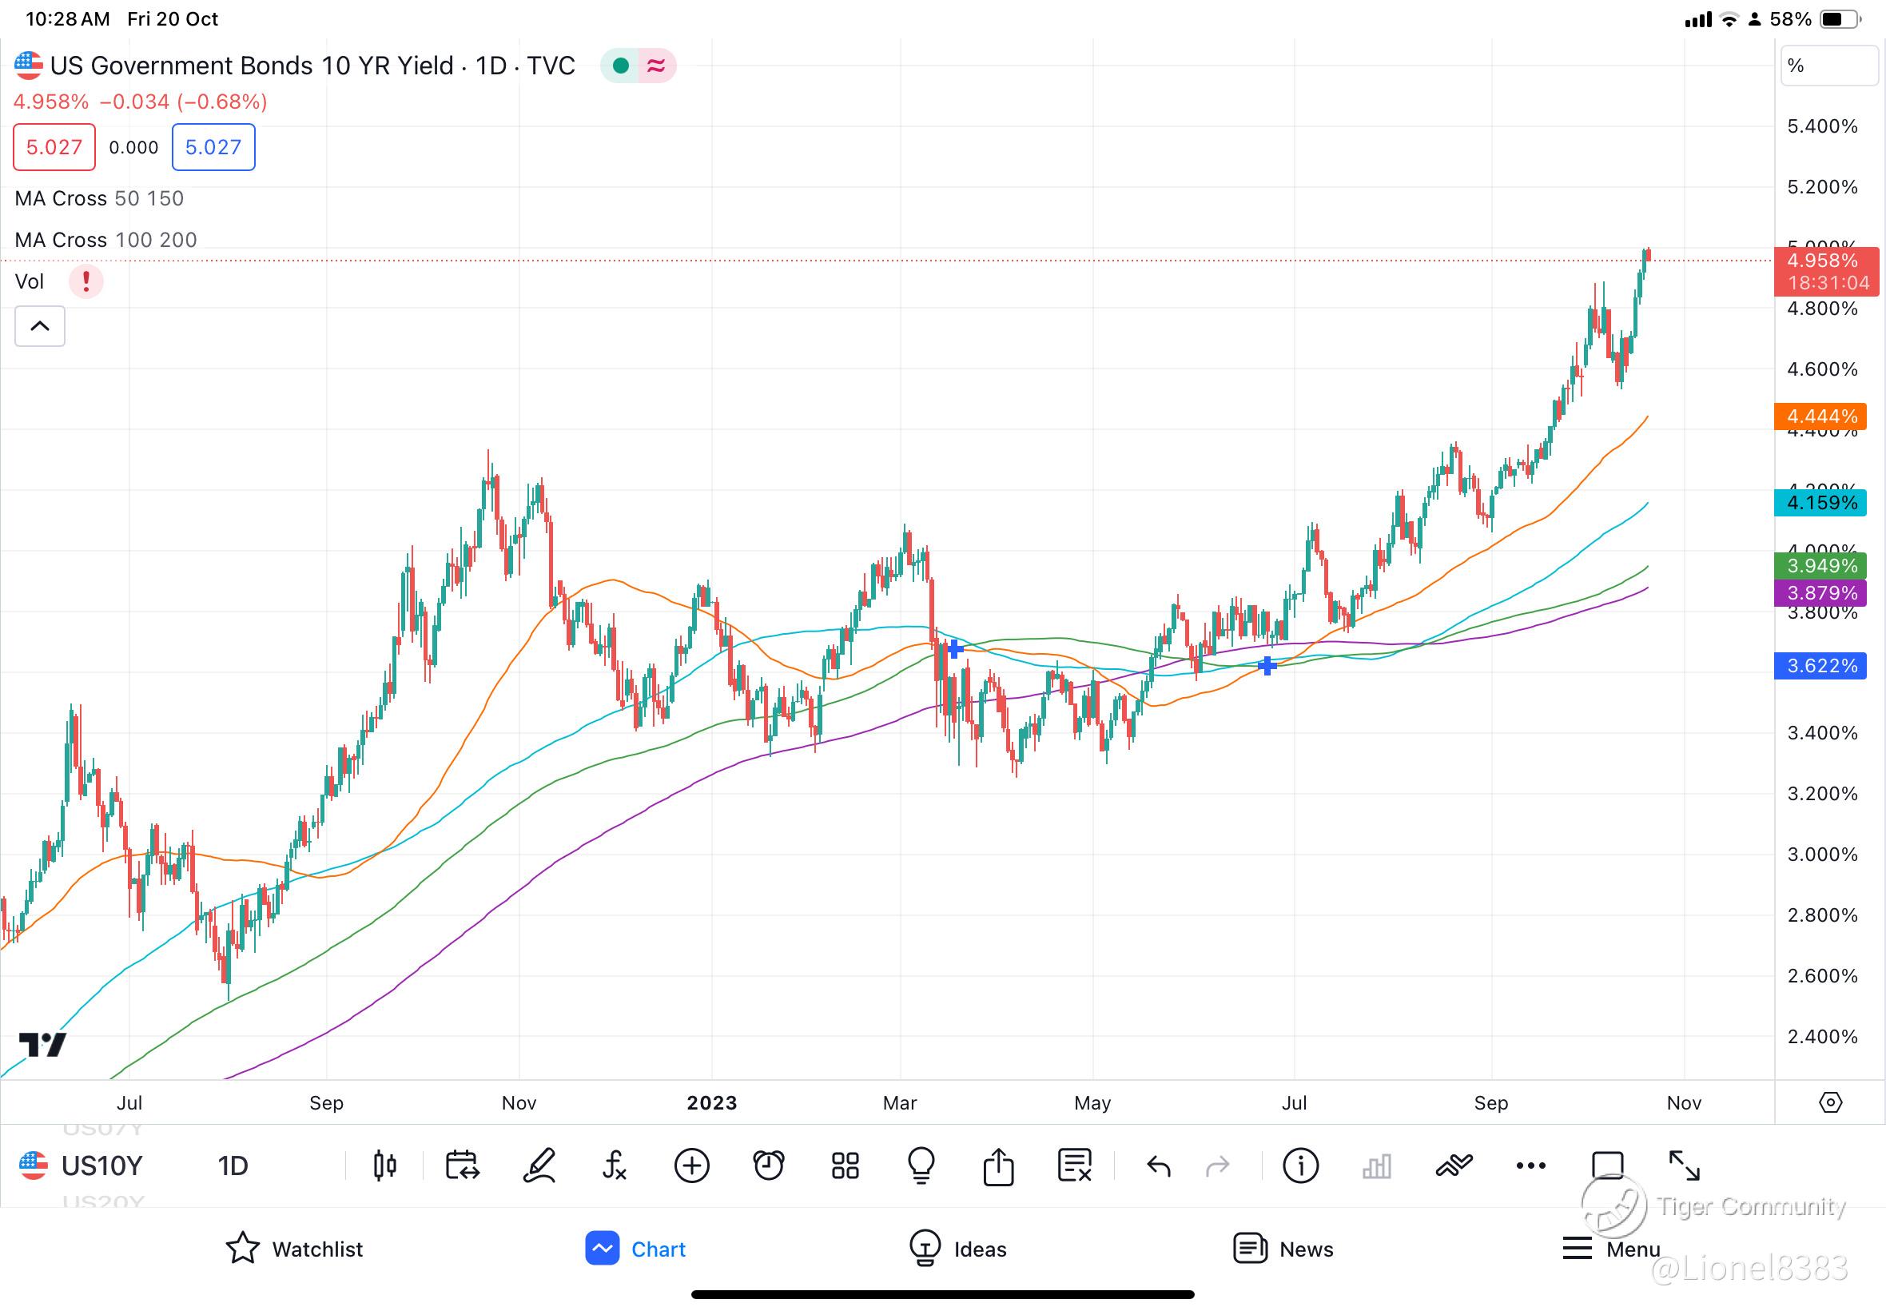This screenshot has width=1886, height=1311.
Task: Tap the share export icon
Action: click(997, 1166)
